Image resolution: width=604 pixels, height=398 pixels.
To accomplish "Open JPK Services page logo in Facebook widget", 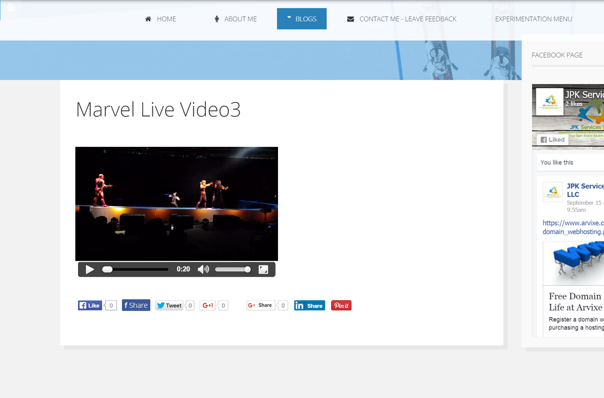I will (x=550, y=102).
